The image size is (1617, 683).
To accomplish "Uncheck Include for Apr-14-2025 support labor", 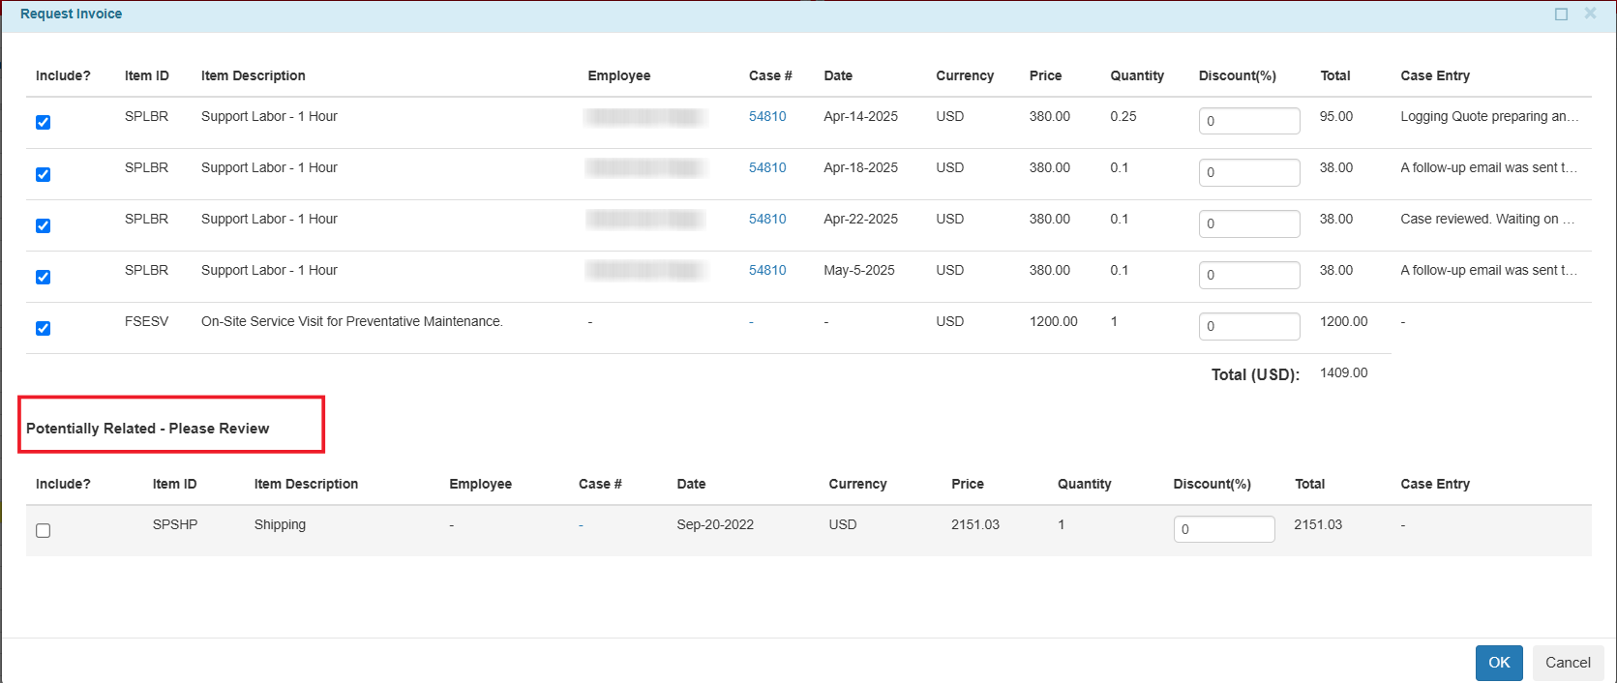I will (x=43, y=123).
